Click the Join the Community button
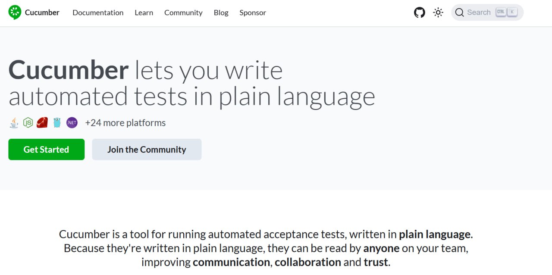The width and height of the screenshot is (552, 275). point(147,150)
